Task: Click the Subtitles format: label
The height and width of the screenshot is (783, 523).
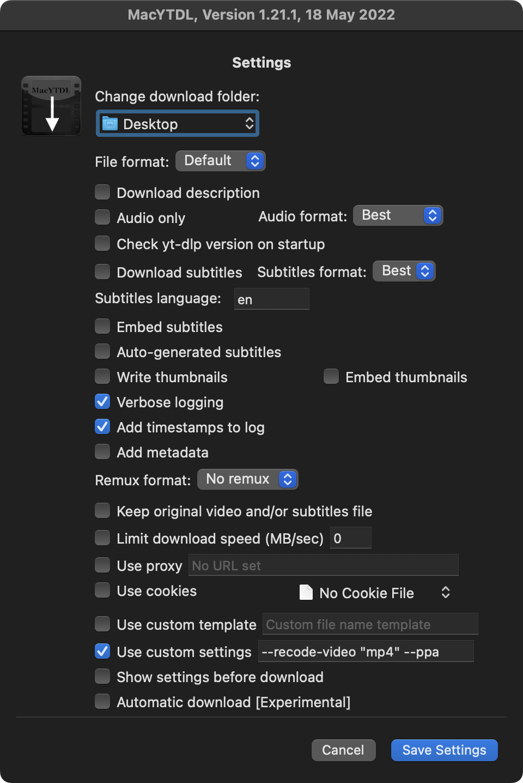Action: coord(312,272)
